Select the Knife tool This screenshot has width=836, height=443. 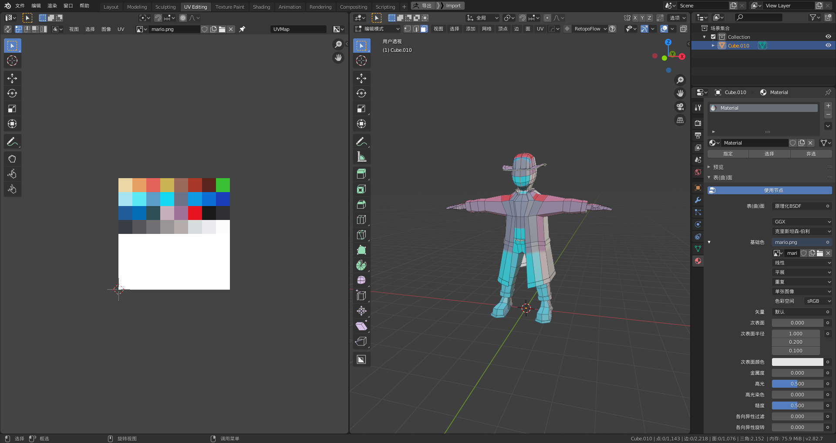tap(361, 235)
